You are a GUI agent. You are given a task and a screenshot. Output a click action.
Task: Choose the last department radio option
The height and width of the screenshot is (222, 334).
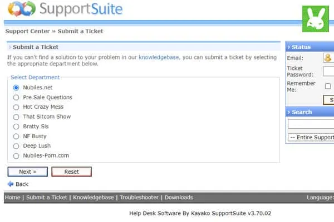[16, 156]
